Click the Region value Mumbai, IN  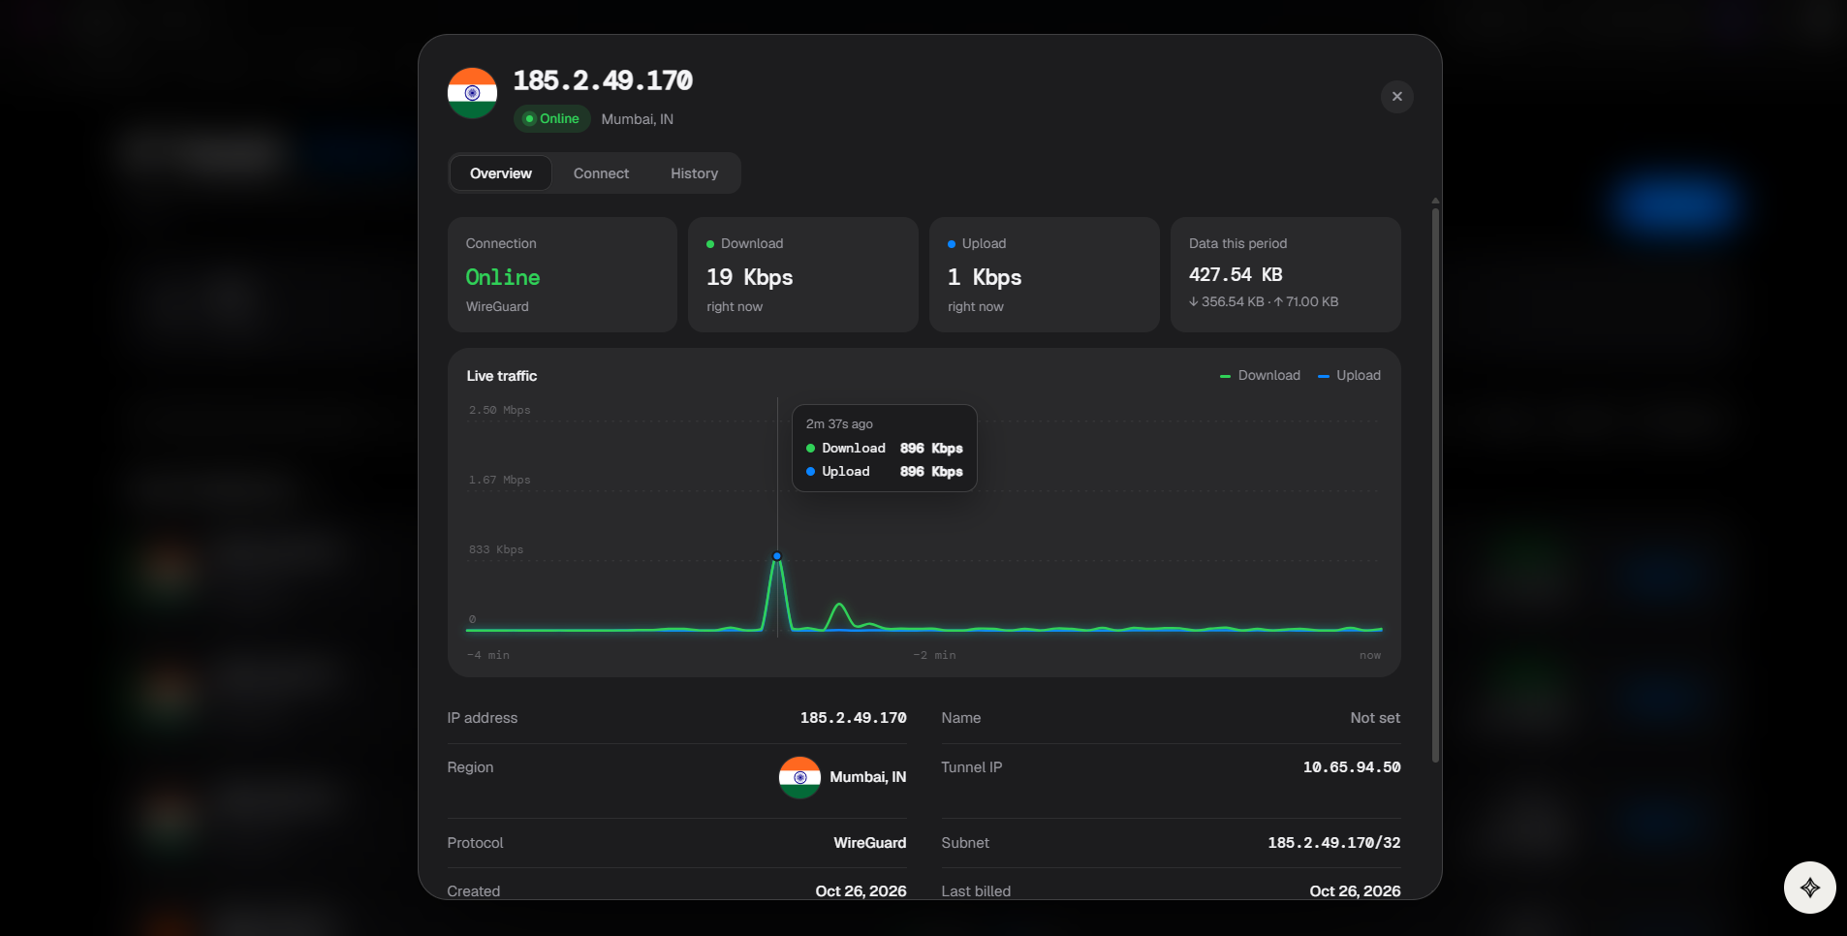868,777
